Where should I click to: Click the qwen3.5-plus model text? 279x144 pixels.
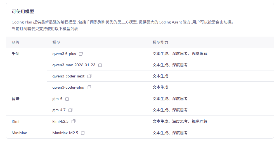click(x=64, y=54)
